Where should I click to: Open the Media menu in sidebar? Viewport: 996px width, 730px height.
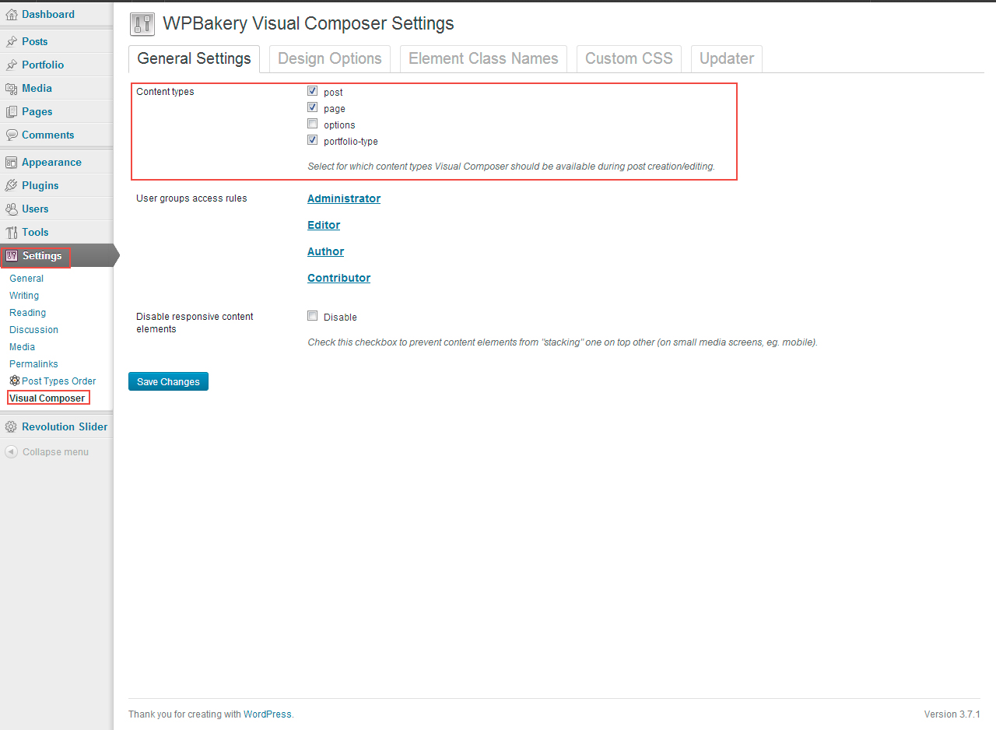coord(37,88)
